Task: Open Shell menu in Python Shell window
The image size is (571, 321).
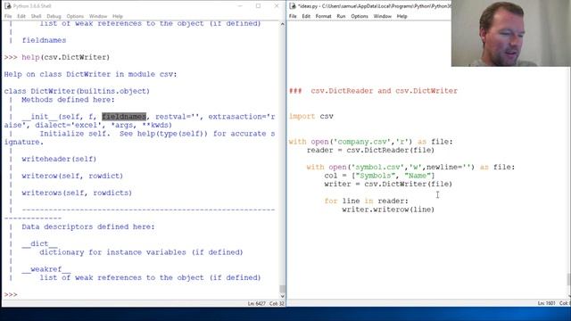Action: point(36,16)
